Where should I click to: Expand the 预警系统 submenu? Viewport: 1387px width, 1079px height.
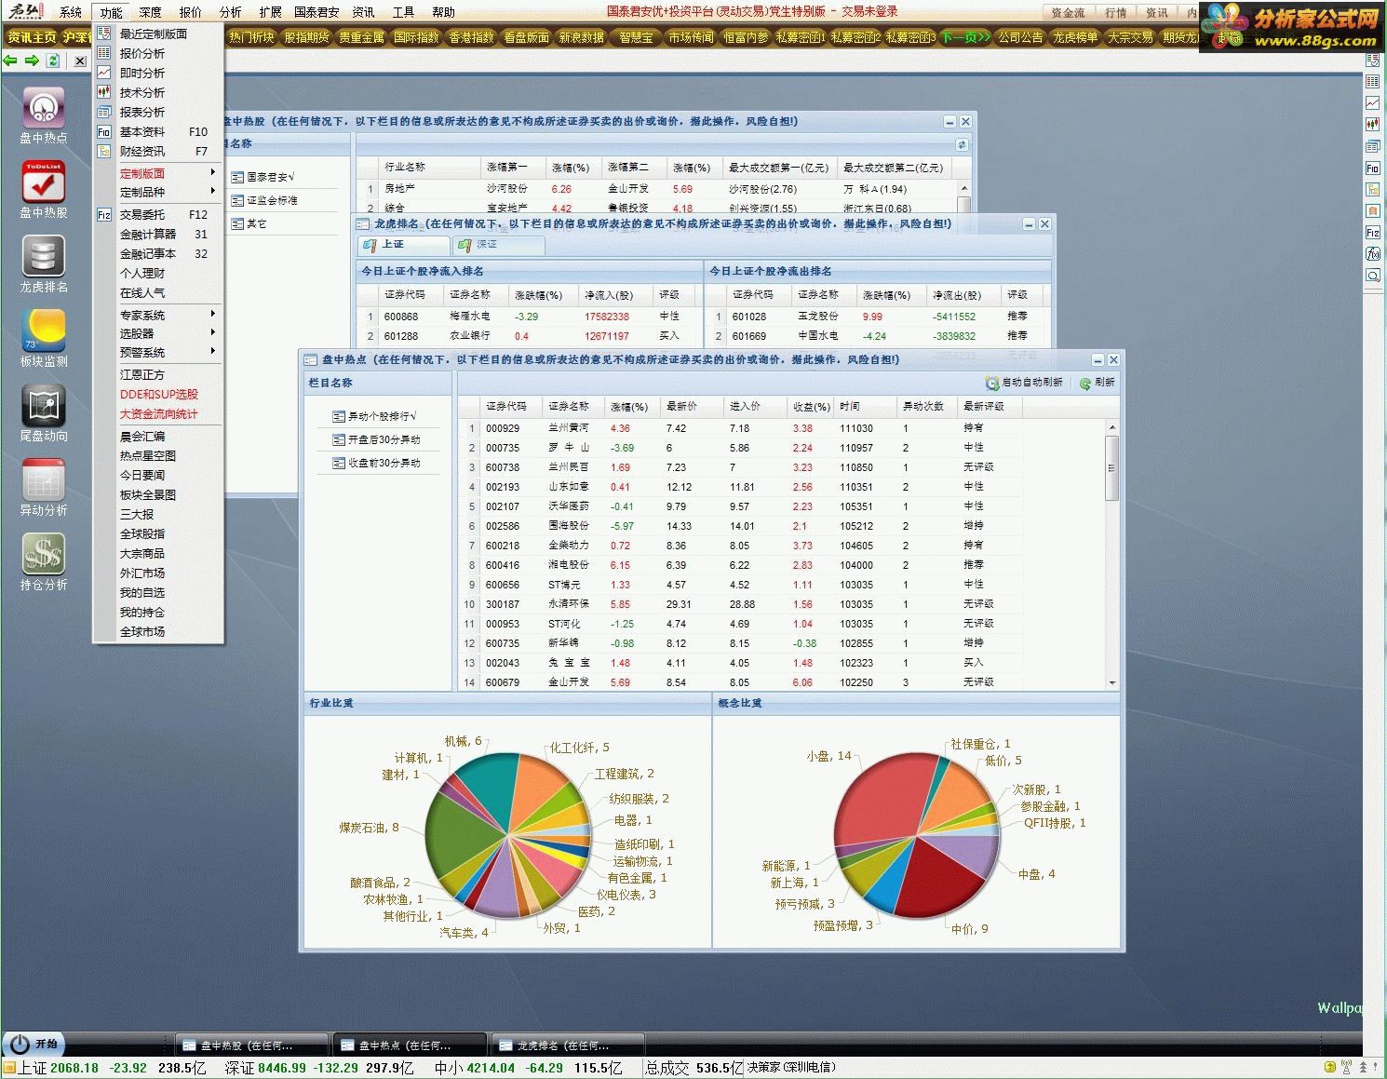click(x=158, y=352)
